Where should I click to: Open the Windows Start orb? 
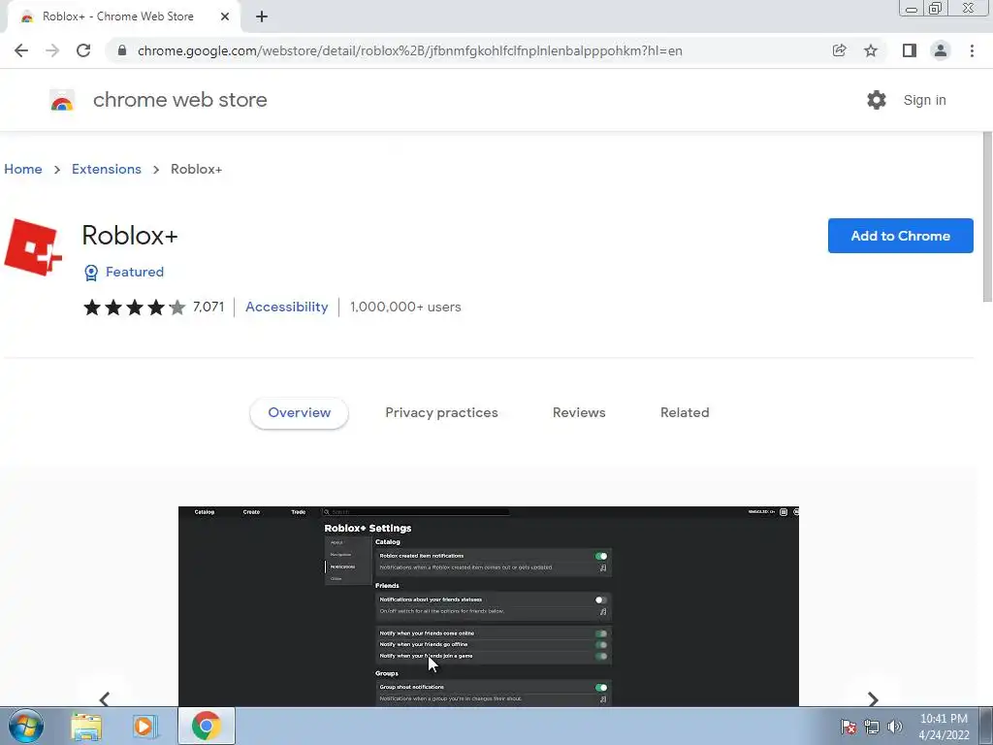[x=25, y=726]
